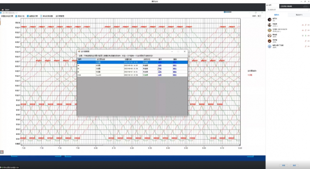This screenshot has width=310, height=169.
Task: Toggle the second participant's screen-share eye icon
Action: click(302, 25)
